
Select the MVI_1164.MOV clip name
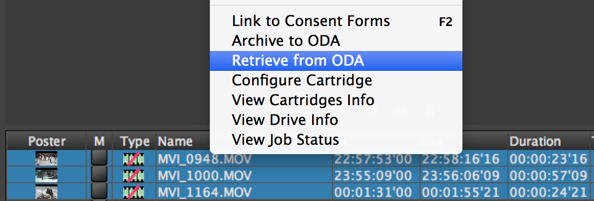[x=204, y=192]
